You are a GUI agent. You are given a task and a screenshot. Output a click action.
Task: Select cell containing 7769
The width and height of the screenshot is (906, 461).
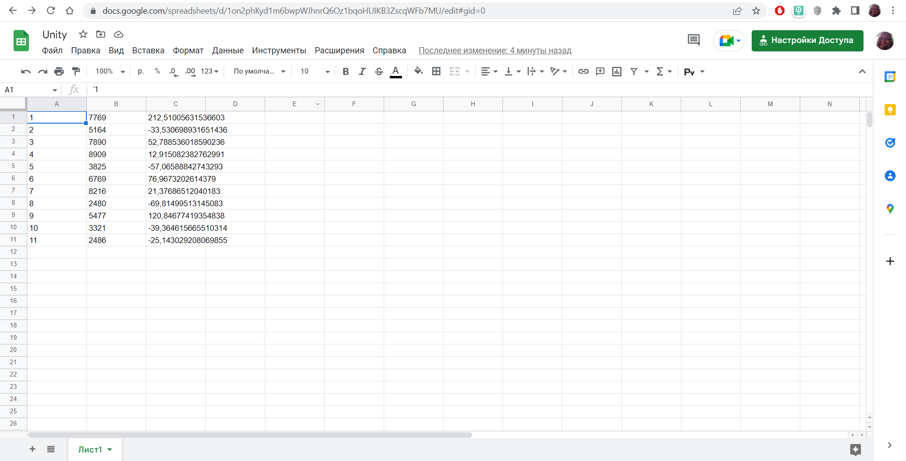(116, 117)
